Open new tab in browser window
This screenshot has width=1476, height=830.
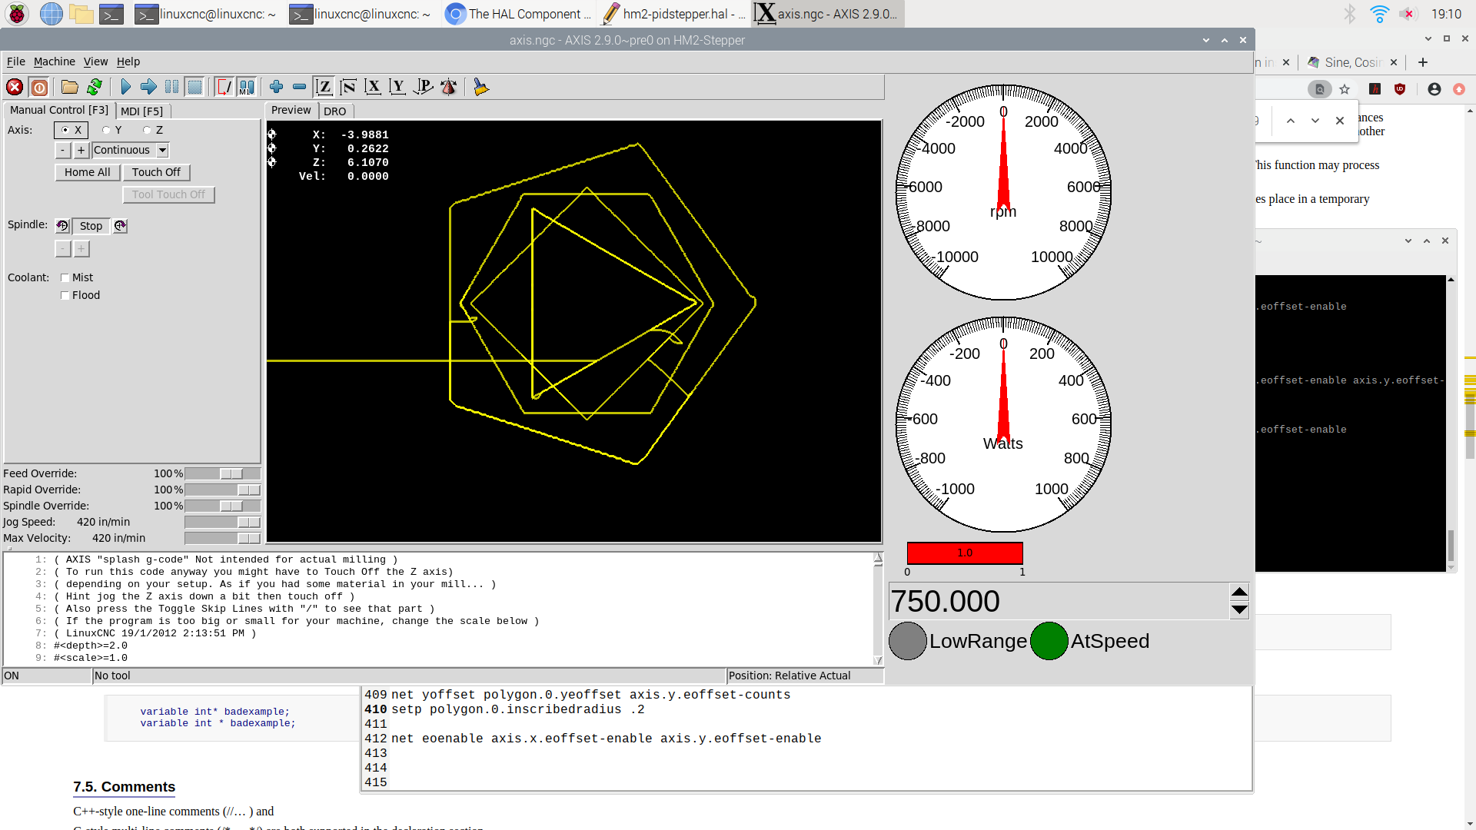(1423, 62)
